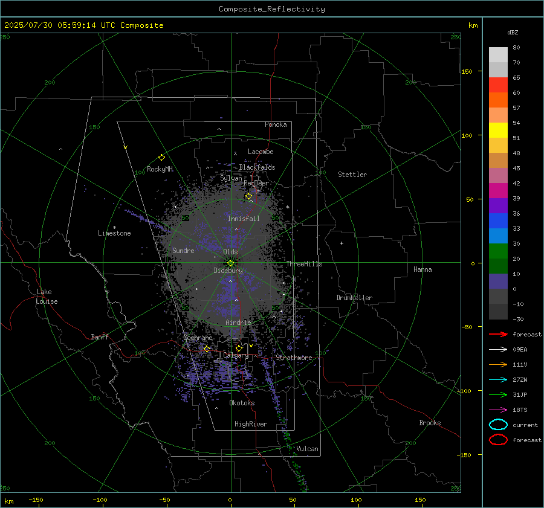Click the Limestone label
Viewport: 544px width, 508px height.
114,233
